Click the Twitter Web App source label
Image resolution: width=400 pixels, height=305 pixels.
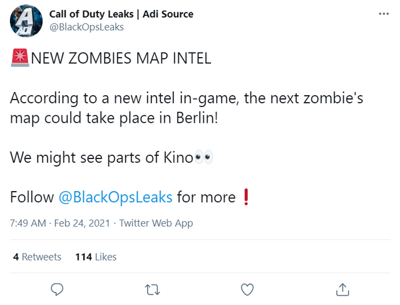click(156, 223)
